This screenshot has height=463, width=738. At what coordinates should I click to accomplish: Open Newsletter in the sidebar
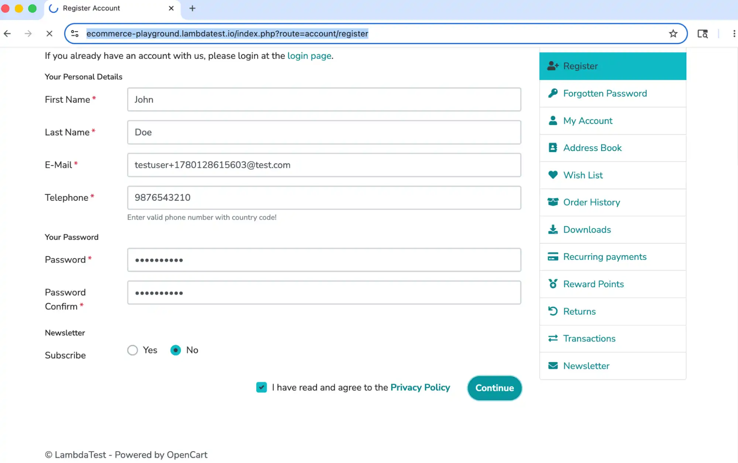coord(612,366)
